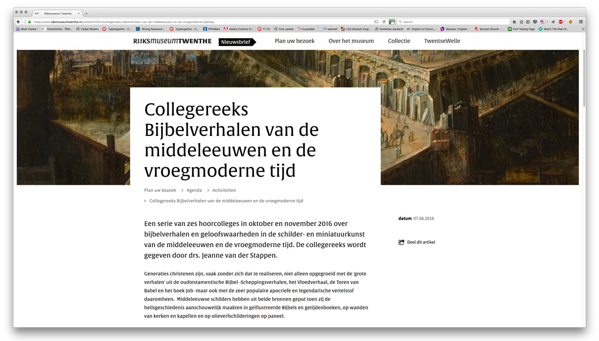This screenshot has height=341, width=599.
Task: Save page to Pocket icon
Action: [x=535, y=22]
